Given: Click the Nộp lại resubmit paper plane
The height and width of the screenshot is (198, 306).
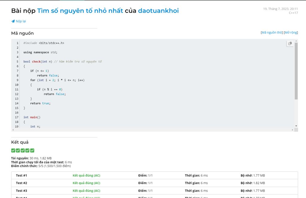Looking at the screenshot, I should 13,21.
